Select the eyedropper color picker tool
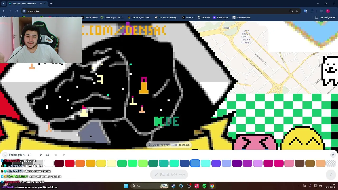 click(x=41, y=155)
